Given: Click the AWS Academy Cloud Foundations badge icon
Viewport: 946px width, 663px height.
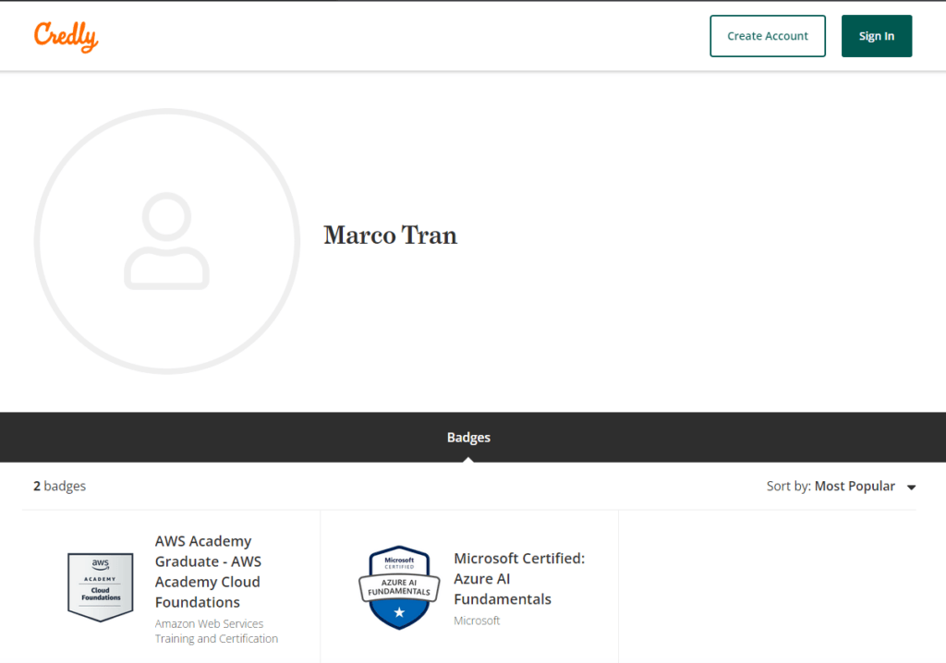Looking at the screenshot, I should pyautogui.click(x=100, y=585).
